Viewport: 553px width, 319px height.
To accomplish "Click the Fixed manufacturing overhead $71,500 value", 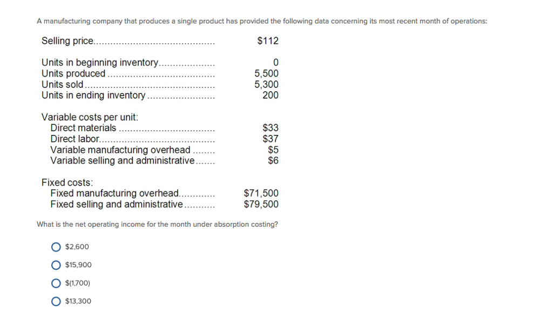I will 260,193.
